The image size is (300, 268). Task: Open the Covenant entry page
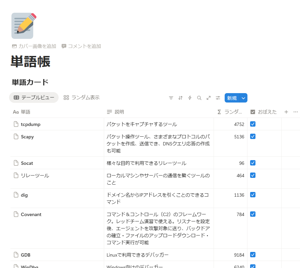tap(31, 214)
